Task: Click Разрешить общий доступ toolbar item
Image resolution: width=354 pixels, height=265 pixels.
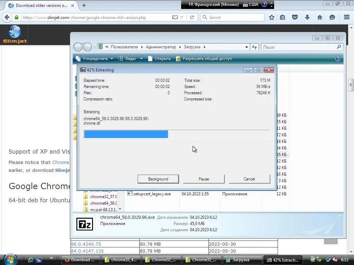Action: click(204, 59)
